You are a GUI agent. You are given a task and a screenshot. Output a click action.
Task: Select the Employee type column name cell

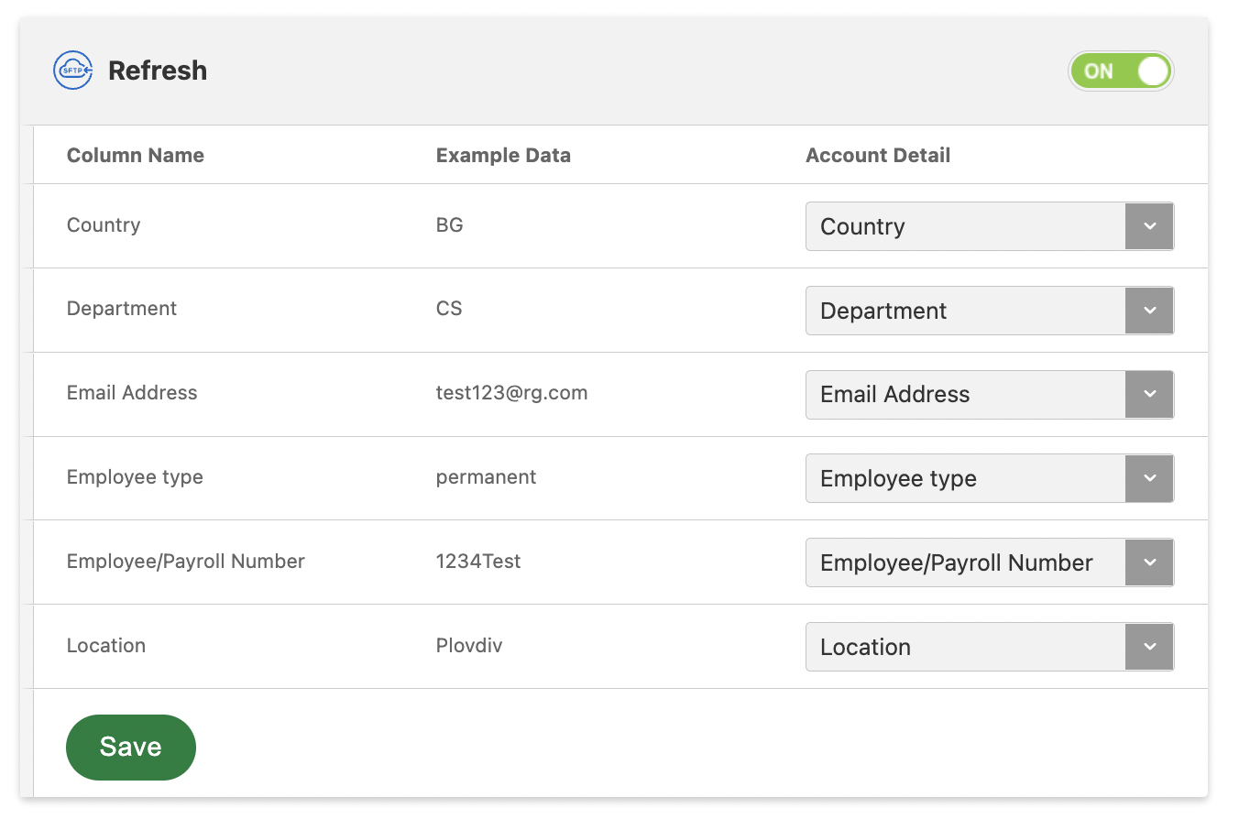pyautogui.click(x=135, y=477)
